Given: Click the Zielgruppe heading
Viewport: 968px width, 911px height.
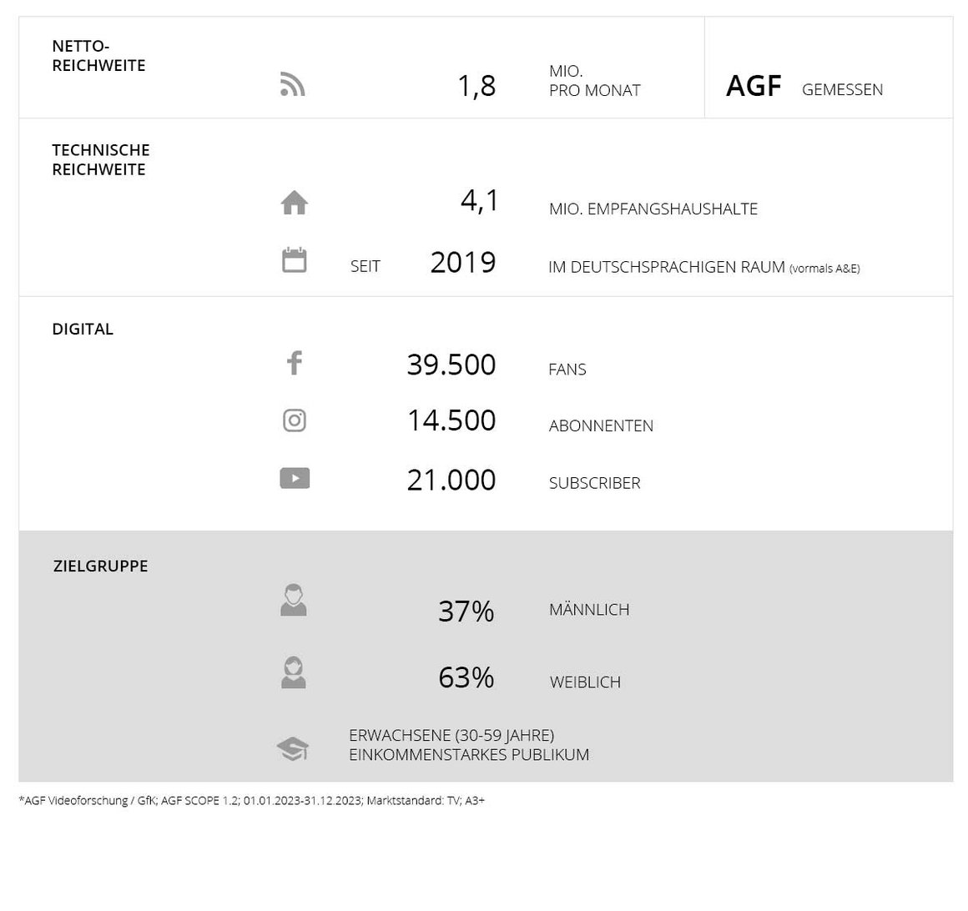Looking at the screenshot, I should coord(101,566).
